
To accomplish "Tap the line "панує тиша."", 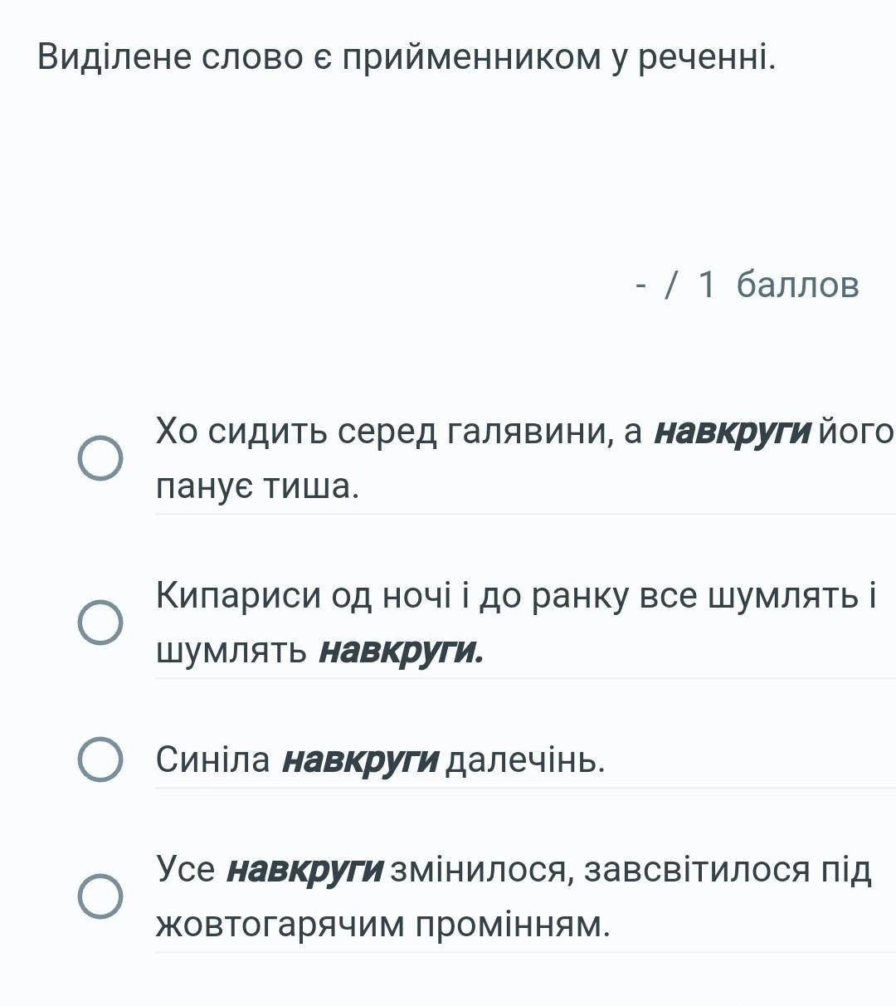I will (257, 486).
